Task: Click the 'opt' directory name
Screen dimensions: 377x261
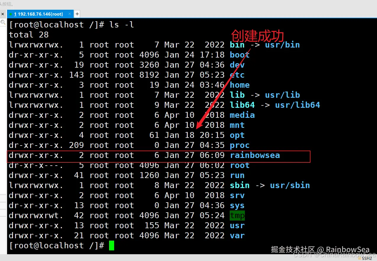Action: click(x=237, y=135)
